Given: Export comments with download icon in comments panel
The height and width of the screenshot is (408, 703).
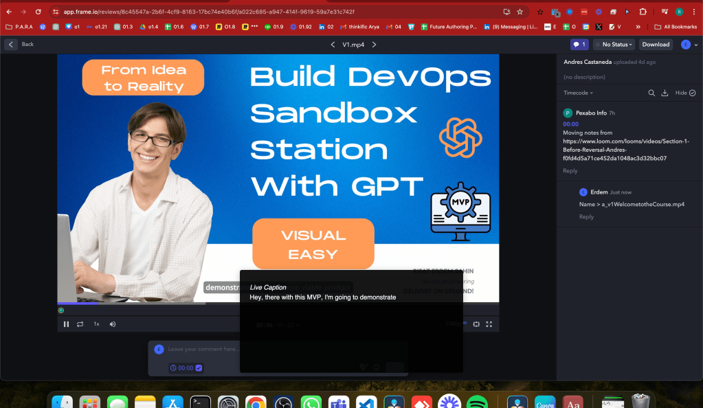Looking at the screenshot, I should point(665,93).
